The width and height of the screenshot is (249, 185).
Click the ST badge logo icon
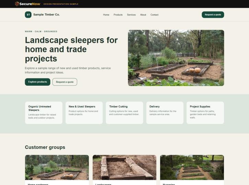pyautogui.click(x=28, y=15)
